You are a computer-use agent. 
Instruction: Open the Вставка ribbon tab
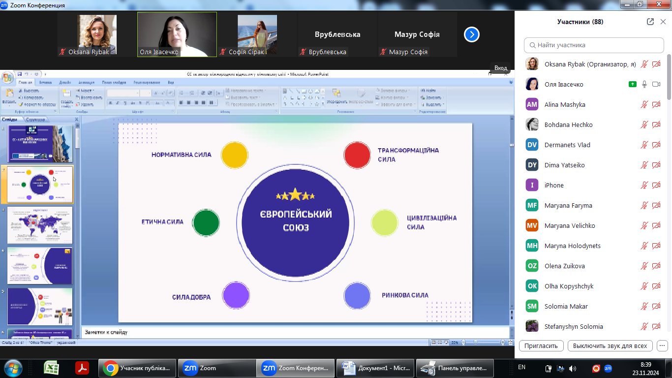[x=45, y=82]
